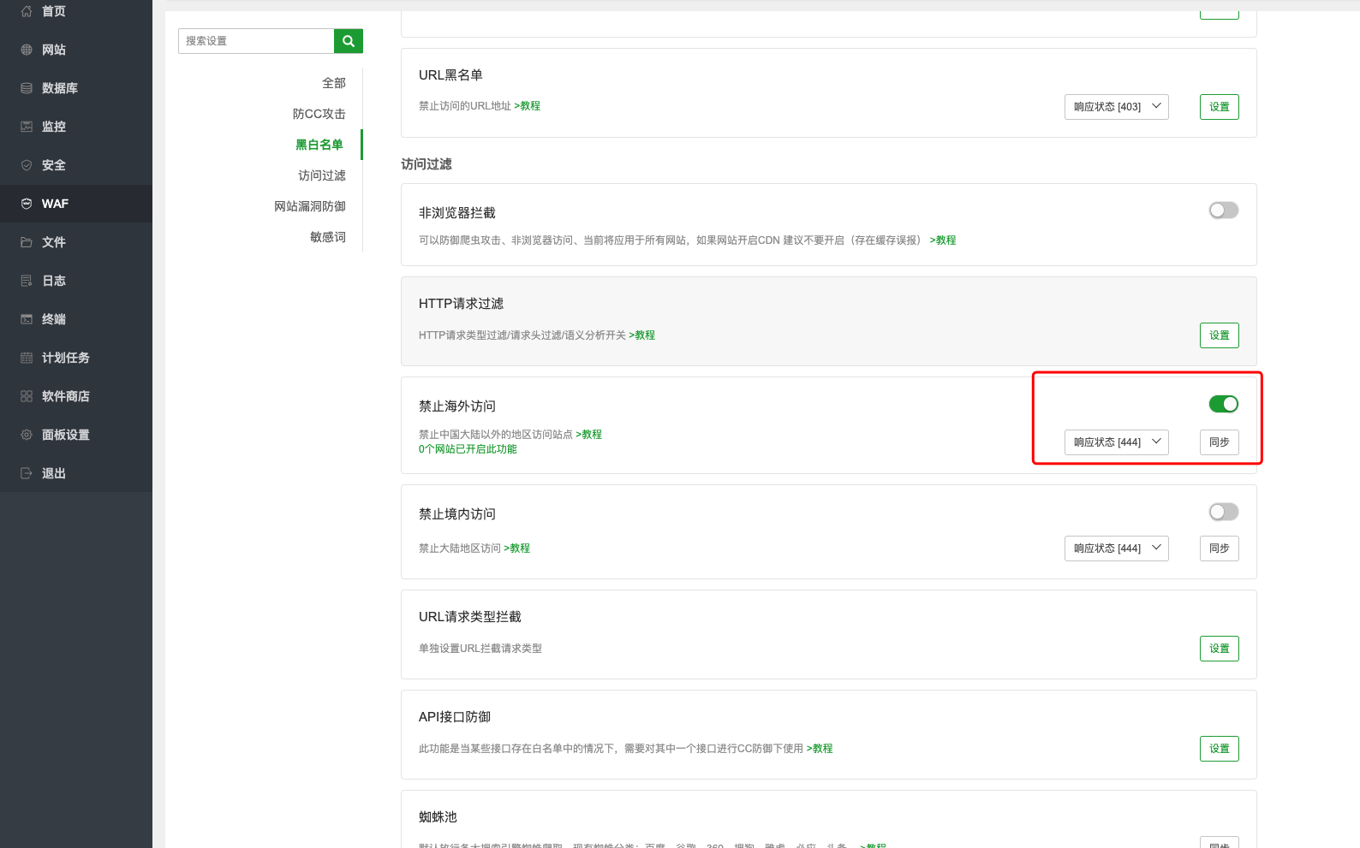Click 0个网站已开启此功能 link
Viewport: 1360px width, 848px height.
click(468, 449)
